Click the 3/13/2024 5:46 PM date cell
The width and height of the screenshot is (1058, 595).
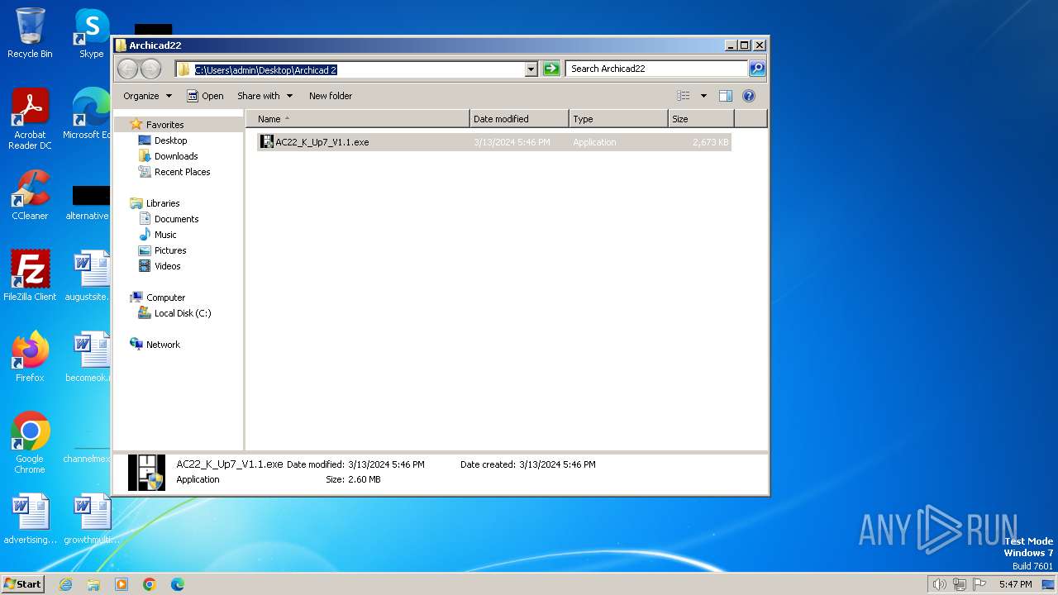coord(512,142)
